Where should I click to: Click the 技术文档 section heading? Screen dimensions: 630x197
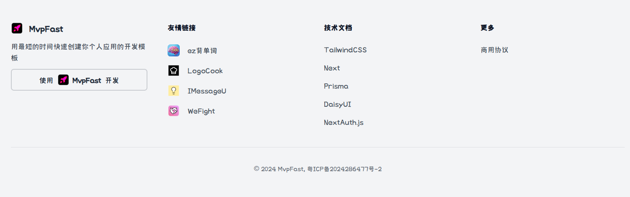point(338,28)
